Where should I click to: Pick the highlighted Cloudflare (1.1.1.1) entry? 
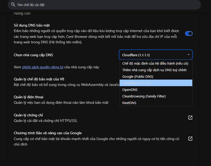[x=156, y=83]
